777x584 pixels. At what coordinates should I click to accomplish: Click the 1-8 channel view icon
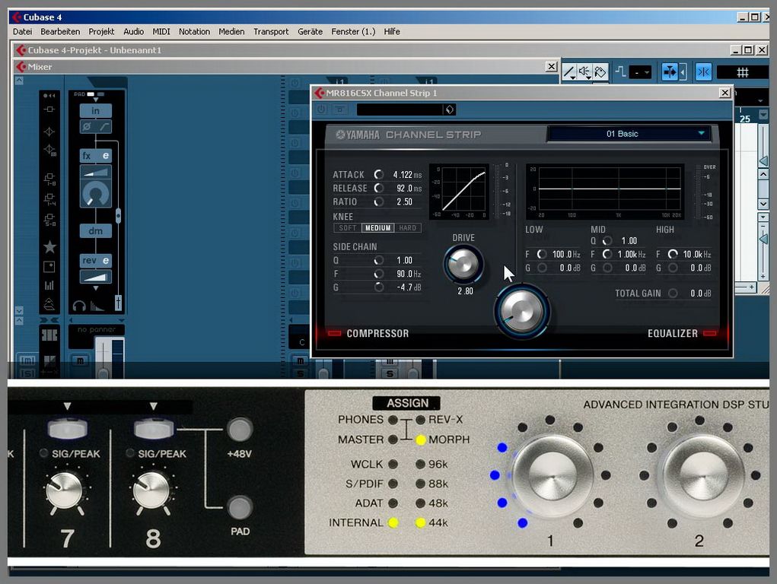pos(49,179)
